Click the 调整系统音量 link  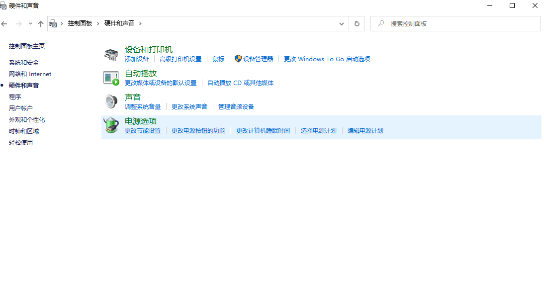143,107
